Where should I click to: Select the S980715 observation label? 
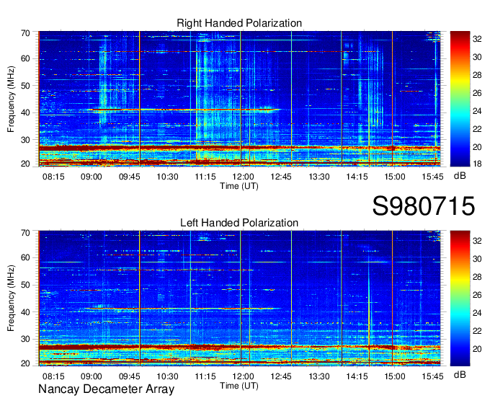click(x=424, y=206)
